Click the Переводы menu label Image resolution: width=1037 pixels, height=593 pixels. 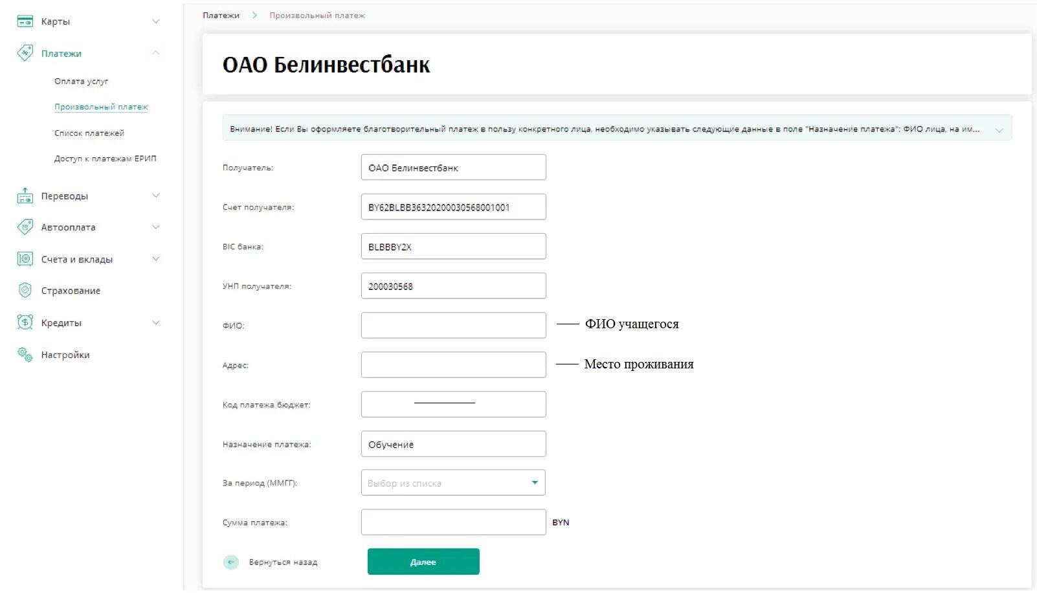pyautogui.click(x=65, y=196)
